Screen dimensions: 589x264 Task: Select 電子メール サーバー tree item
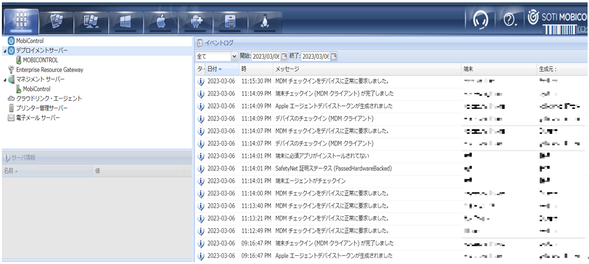(38, 118)
